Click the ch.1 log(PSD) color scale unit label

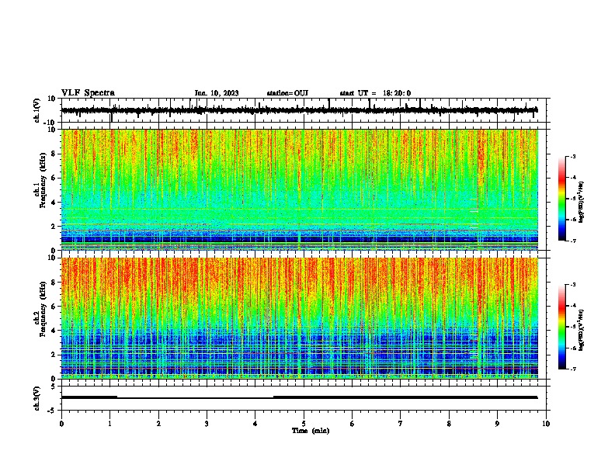coord(582,202)
